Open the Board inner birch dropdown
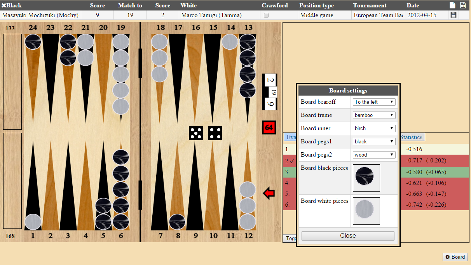The image size is (471, 265). click(374, 128)
